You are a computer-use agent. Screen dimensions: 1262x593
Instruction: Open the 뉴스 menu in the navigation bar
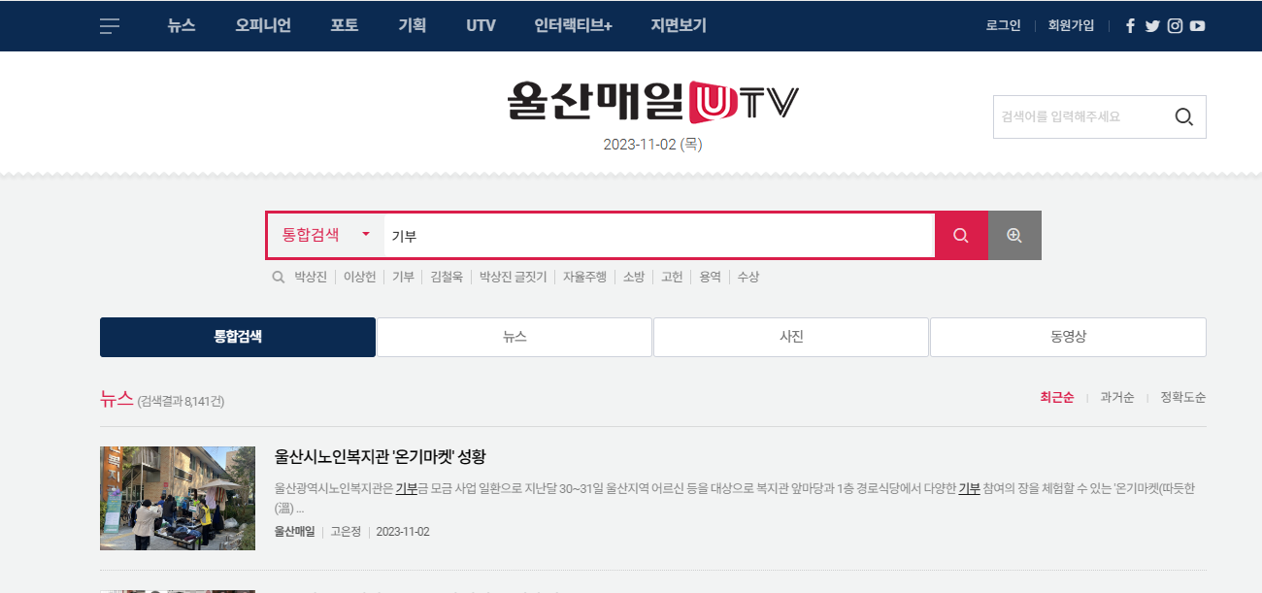(x=182, y=26)
